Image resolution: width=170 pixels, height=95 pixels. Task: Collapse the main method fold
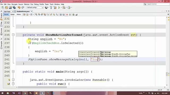13,72
